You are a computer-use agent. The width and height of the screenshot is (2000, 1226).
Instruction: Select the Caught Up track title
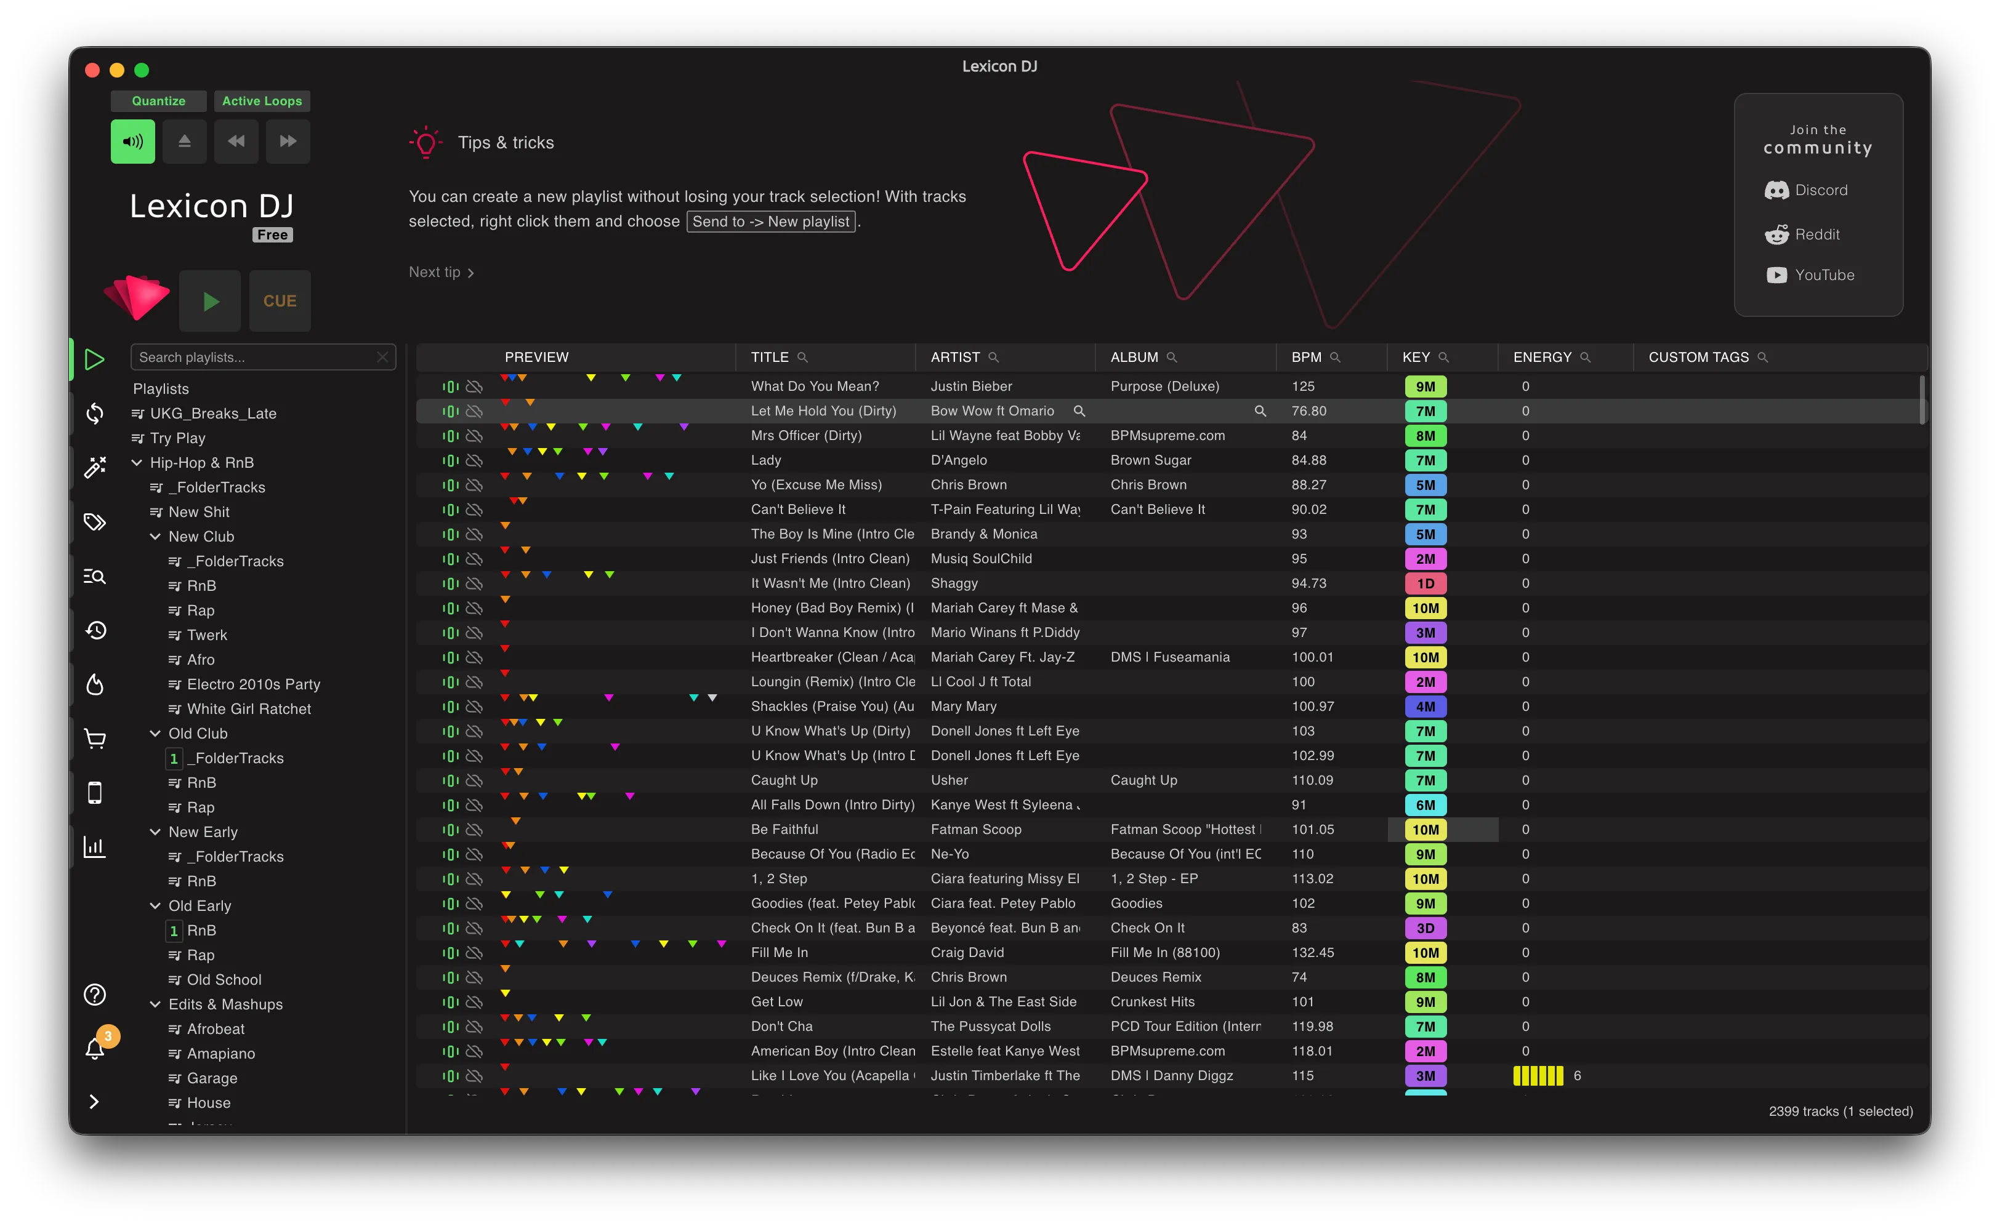784,780
